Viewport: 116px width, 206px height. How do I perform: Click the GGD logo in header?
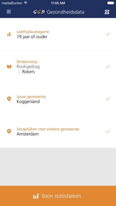point(39,12)
